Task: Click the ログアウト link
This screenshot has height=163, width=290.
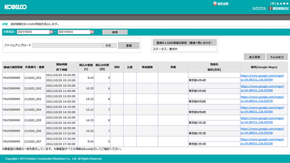Action: [259, 9]
